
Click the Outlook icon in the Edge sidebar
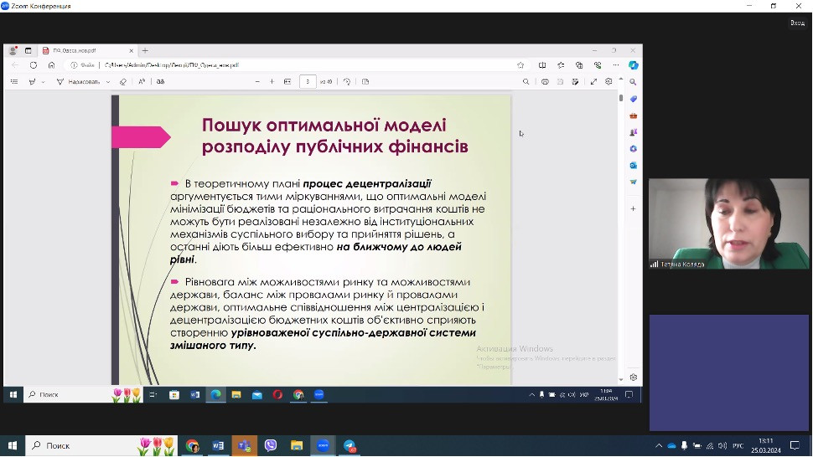point(634,165)
